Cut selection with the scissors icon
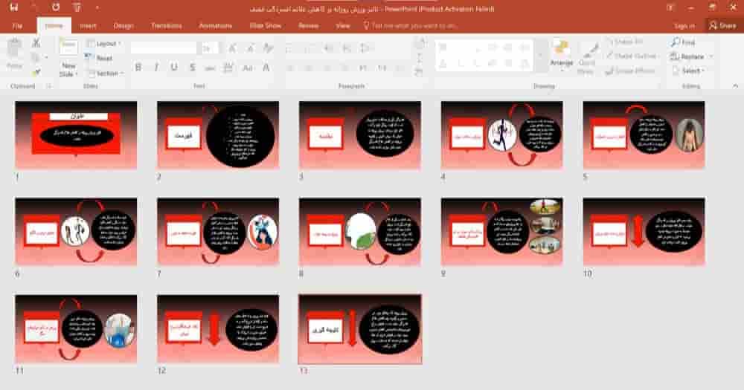The image size is (744, 390). tap(36, 43)
